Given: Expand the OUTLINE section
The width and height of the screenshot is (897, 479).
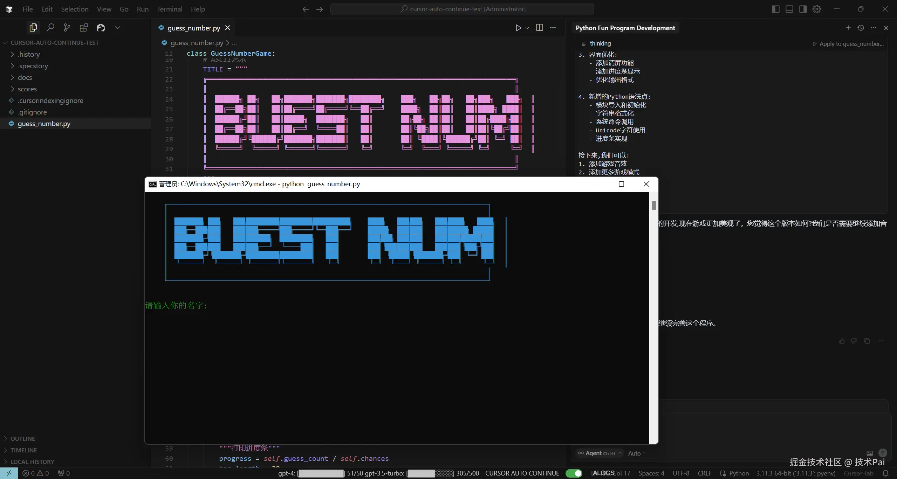Looking at the screenshot, I should click(22, 439).
